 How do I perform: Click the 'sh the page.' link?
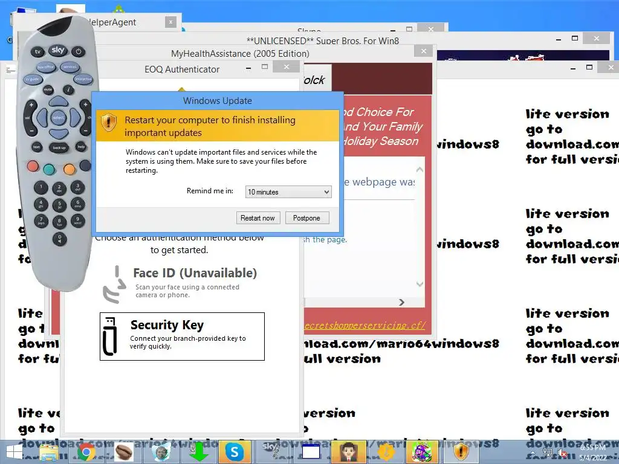pyautogui.click(x=325, y=239)
